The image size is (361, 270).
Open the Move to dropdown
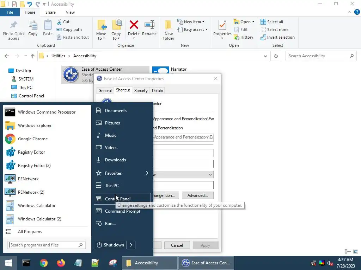[101, 30]
